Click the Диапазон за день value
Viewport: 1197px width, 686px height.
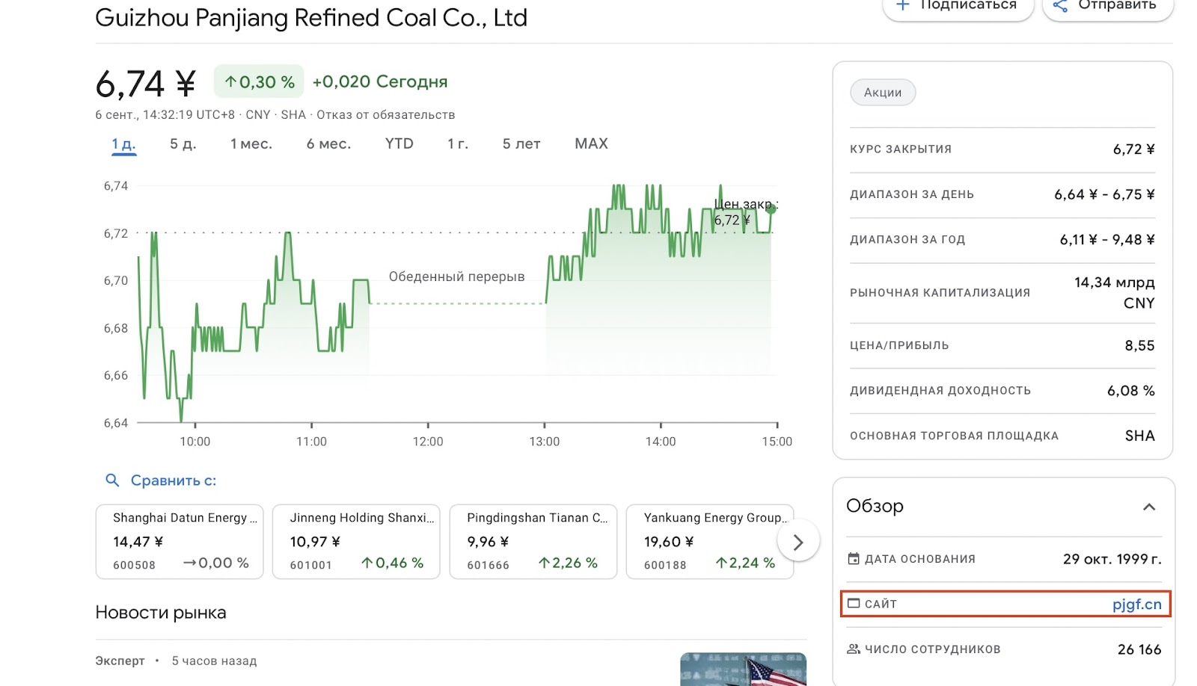(x=1104, y=194)
